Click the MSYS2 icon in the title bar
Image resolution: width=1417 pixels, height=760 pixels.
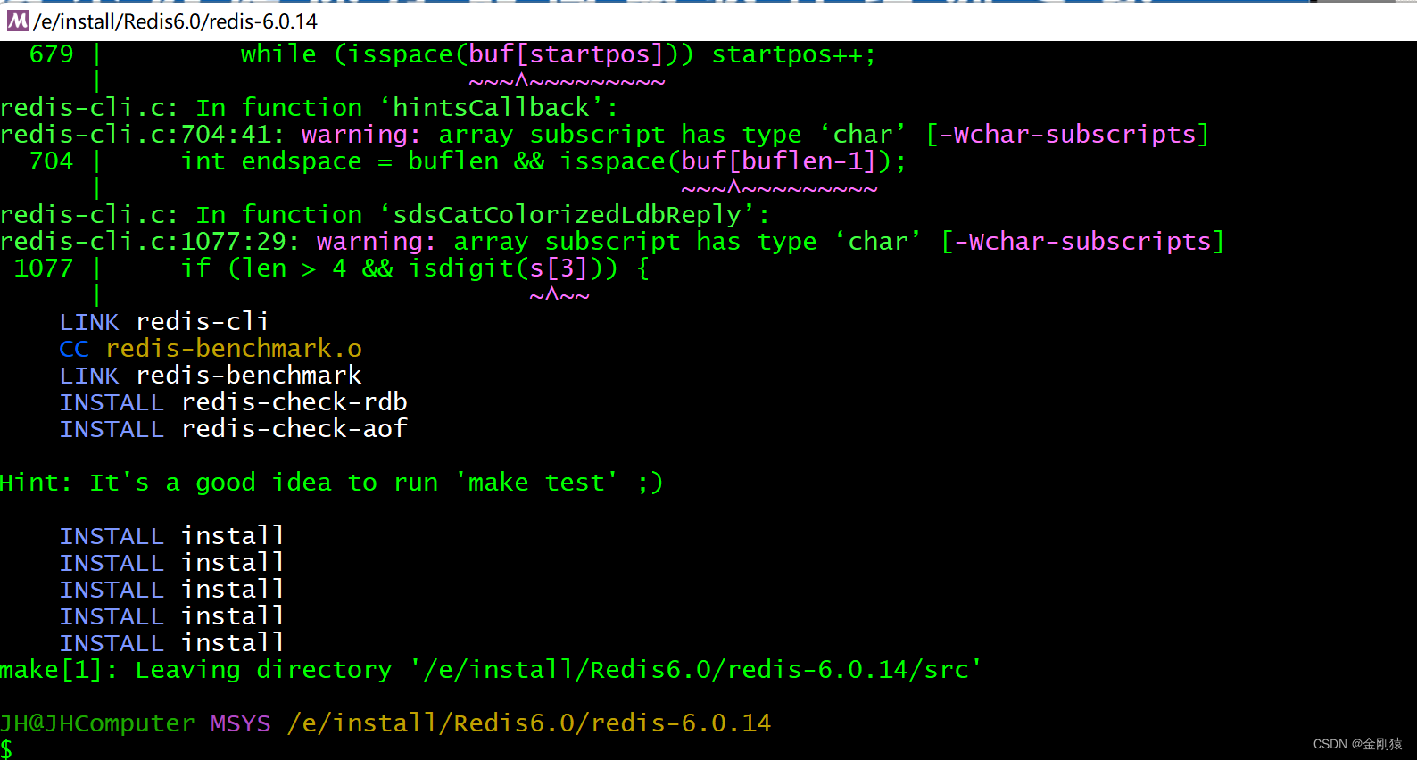point(17,21)
